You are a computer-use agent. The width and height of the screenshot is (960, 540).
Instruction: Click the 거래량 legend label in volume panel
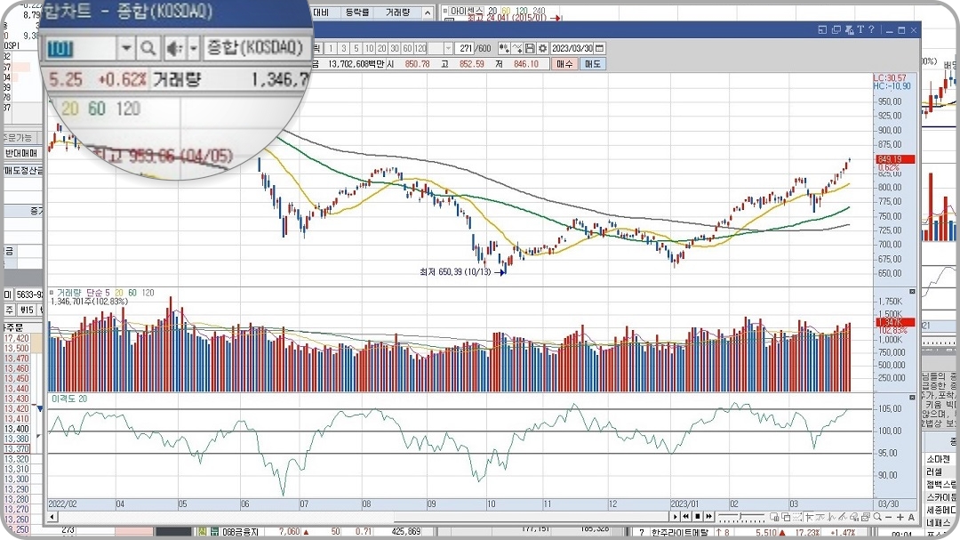[68, 293]
